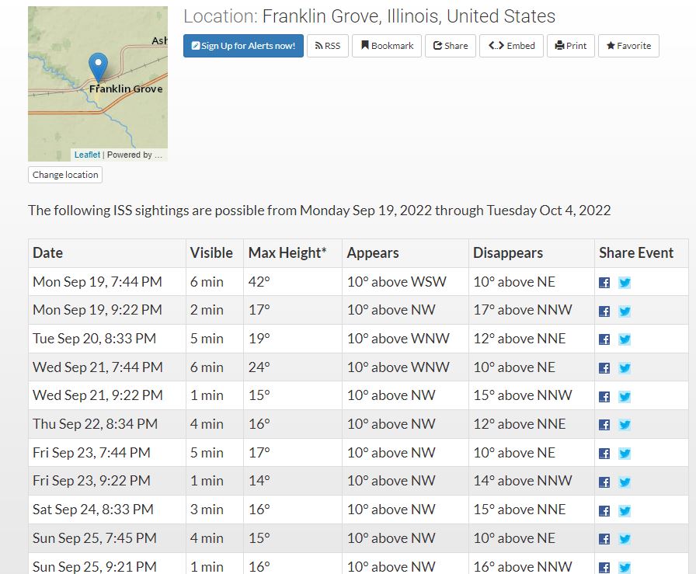Image resolution: width=696 pixels, height=574 pixels.
Task: Share Sun Sep 25, 7:45 PM on Facebook
Action: (604, 539)
